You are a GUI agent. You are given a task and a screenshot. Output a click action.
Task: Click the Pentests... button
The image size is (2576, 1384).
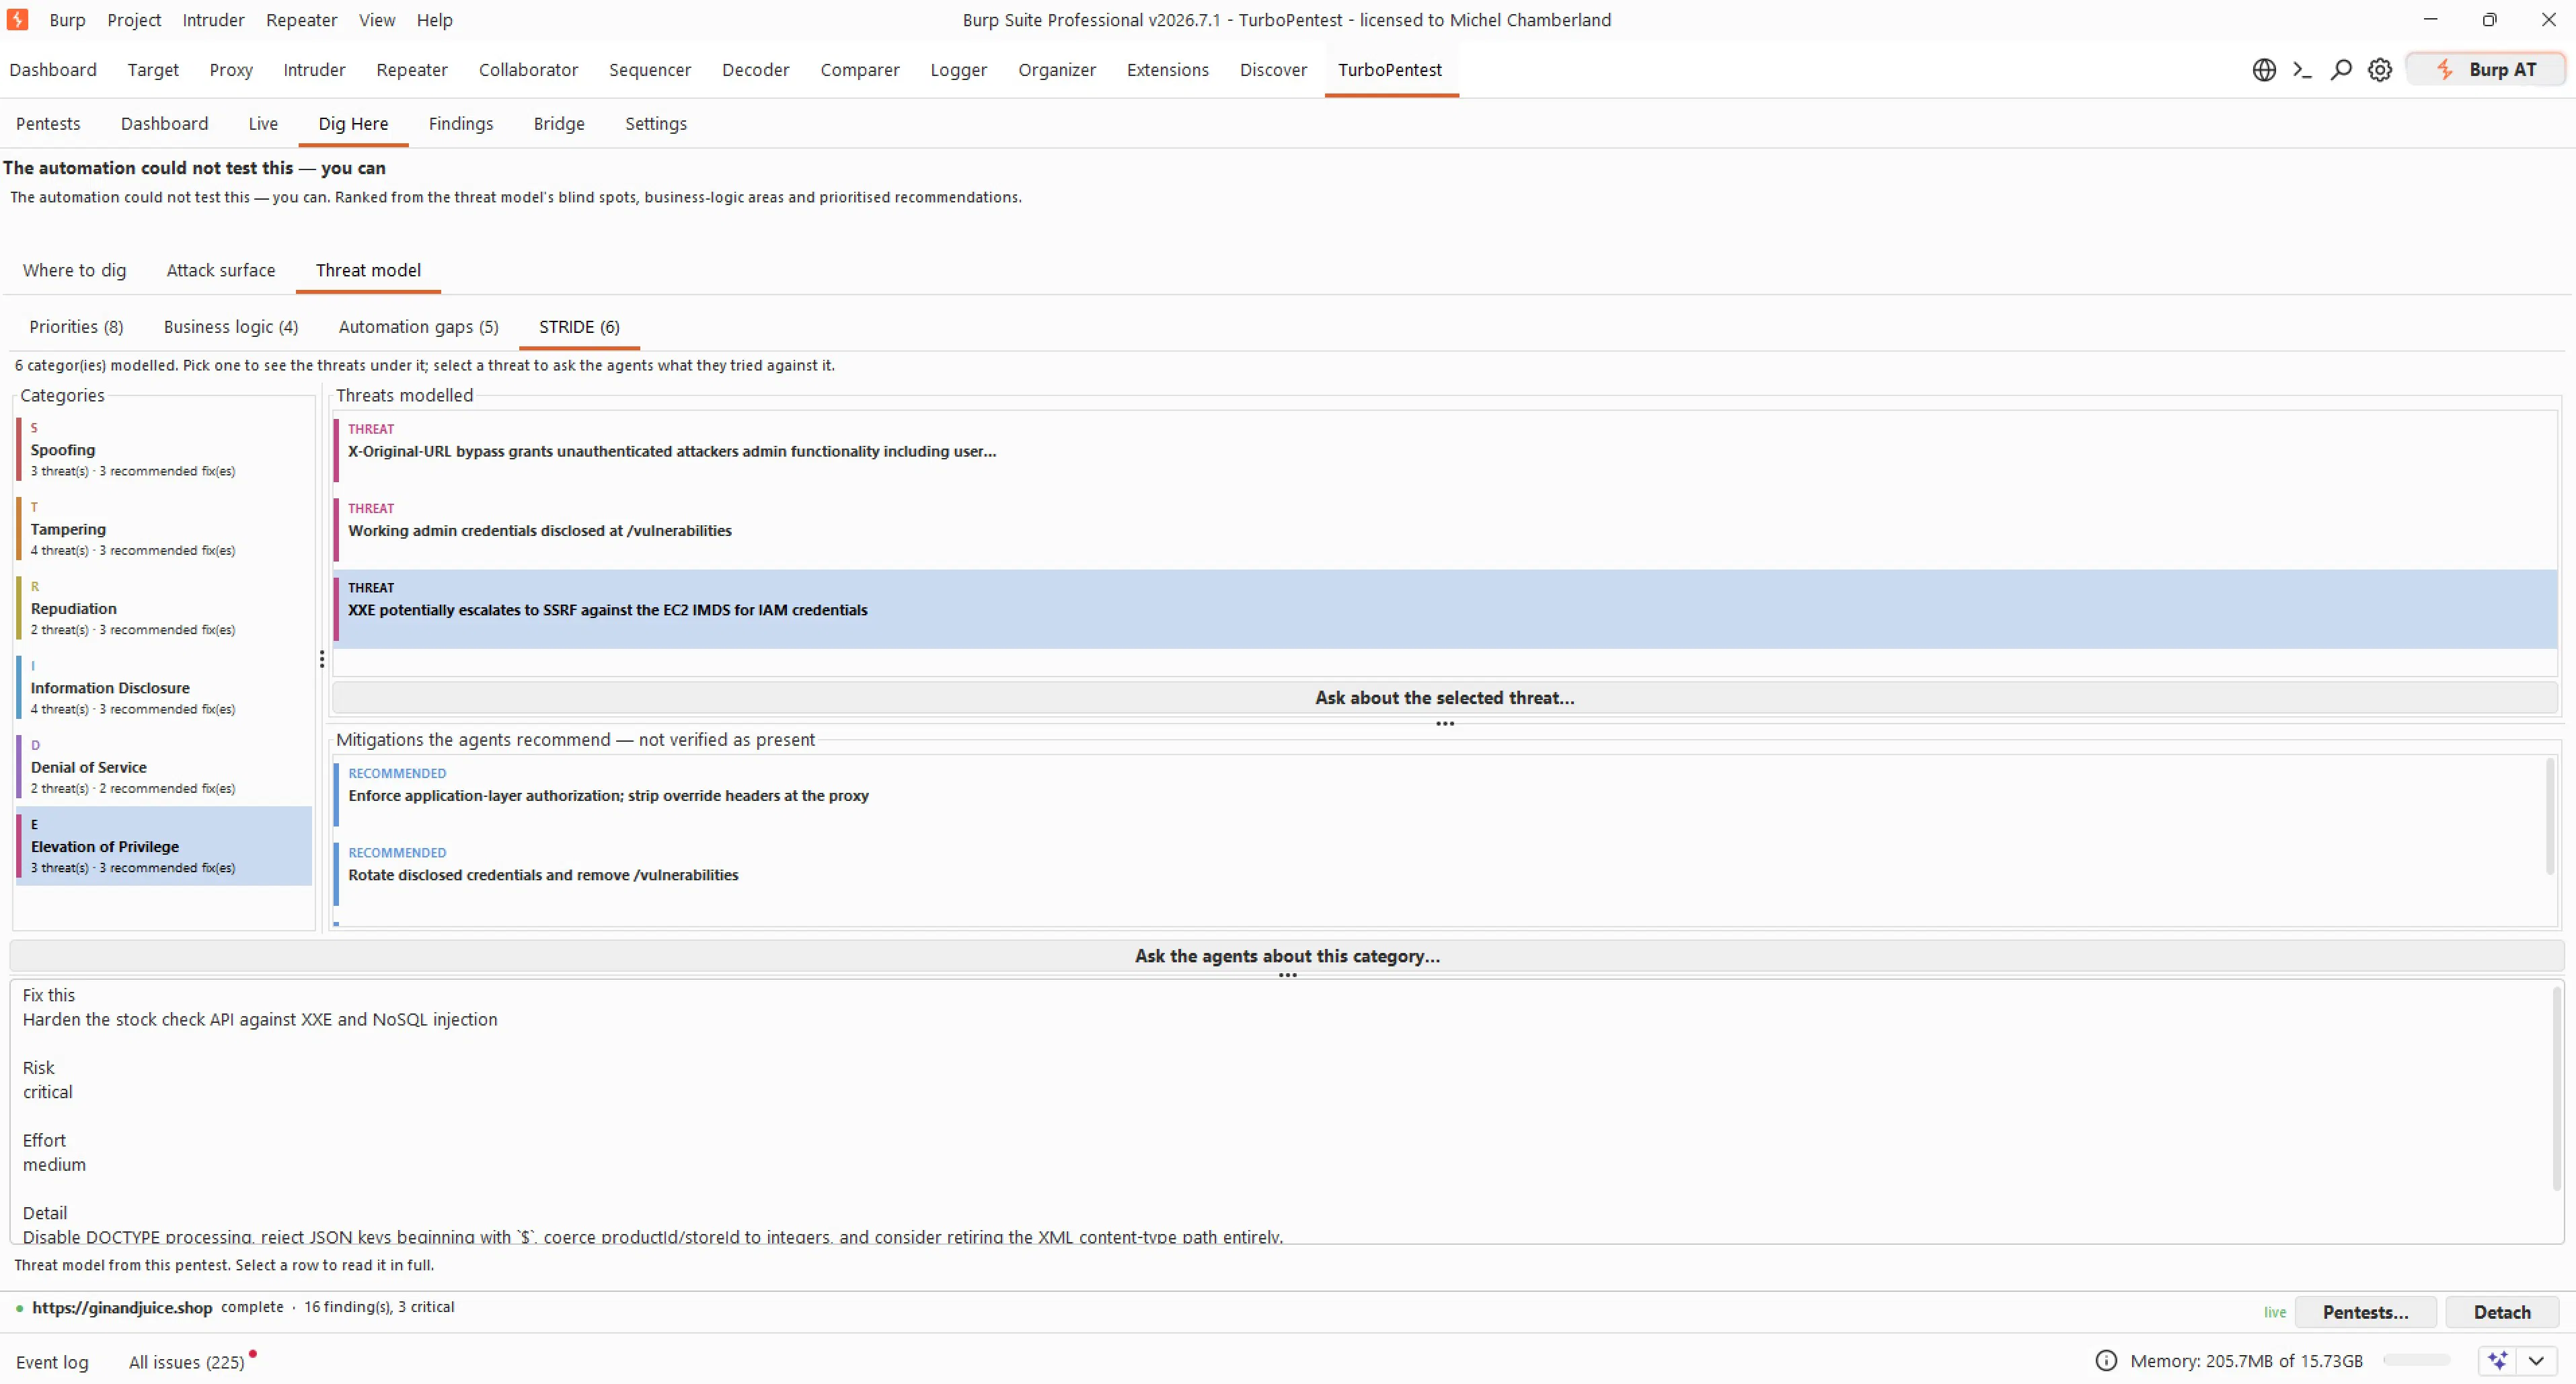click(x=2365, y=1312)
